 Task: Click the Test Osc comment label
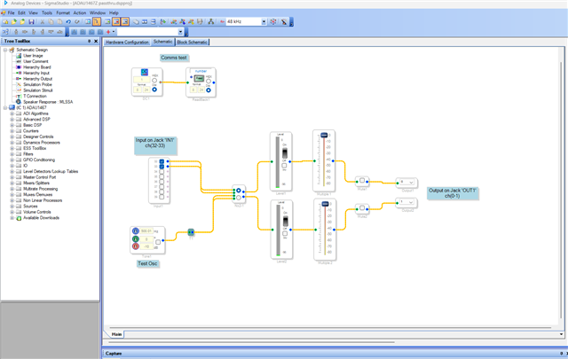(147, 263)
